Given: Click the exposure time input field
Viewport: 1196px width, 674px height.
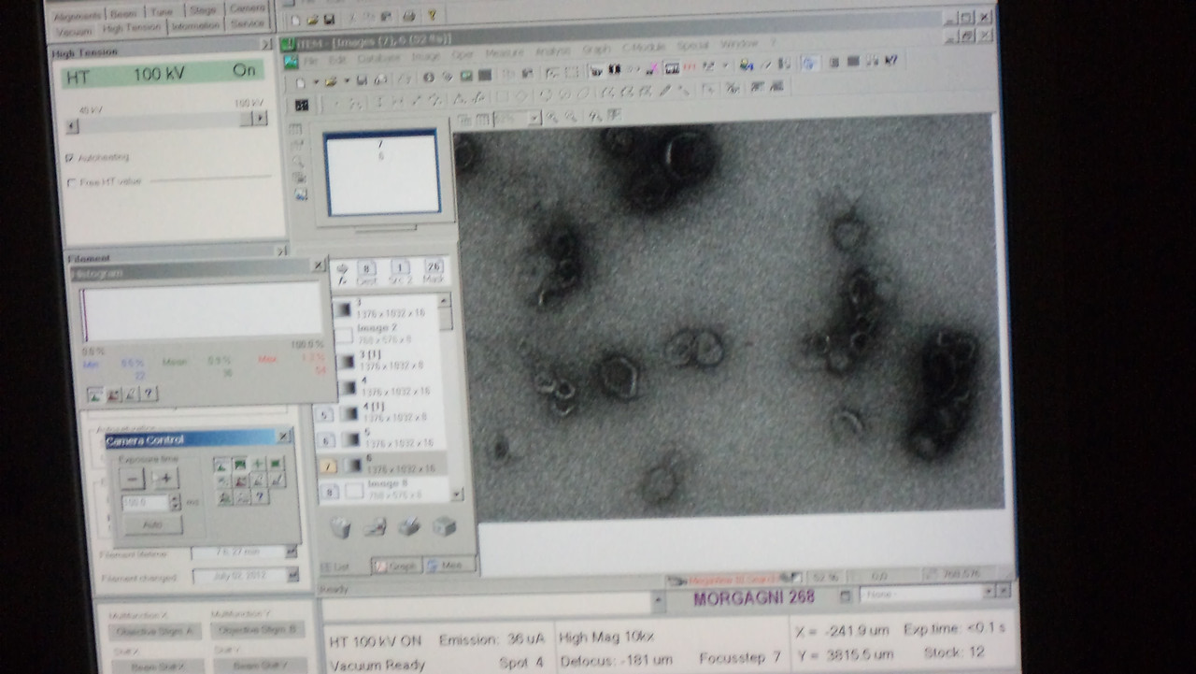Looking at the screenshot, I should coord(144,502).
